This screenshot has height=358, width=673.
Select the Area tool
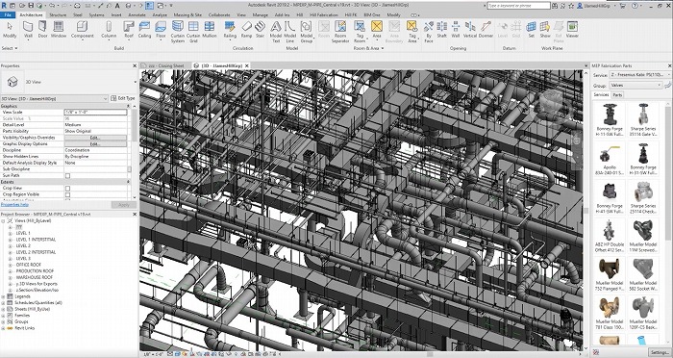click(377, 30)
